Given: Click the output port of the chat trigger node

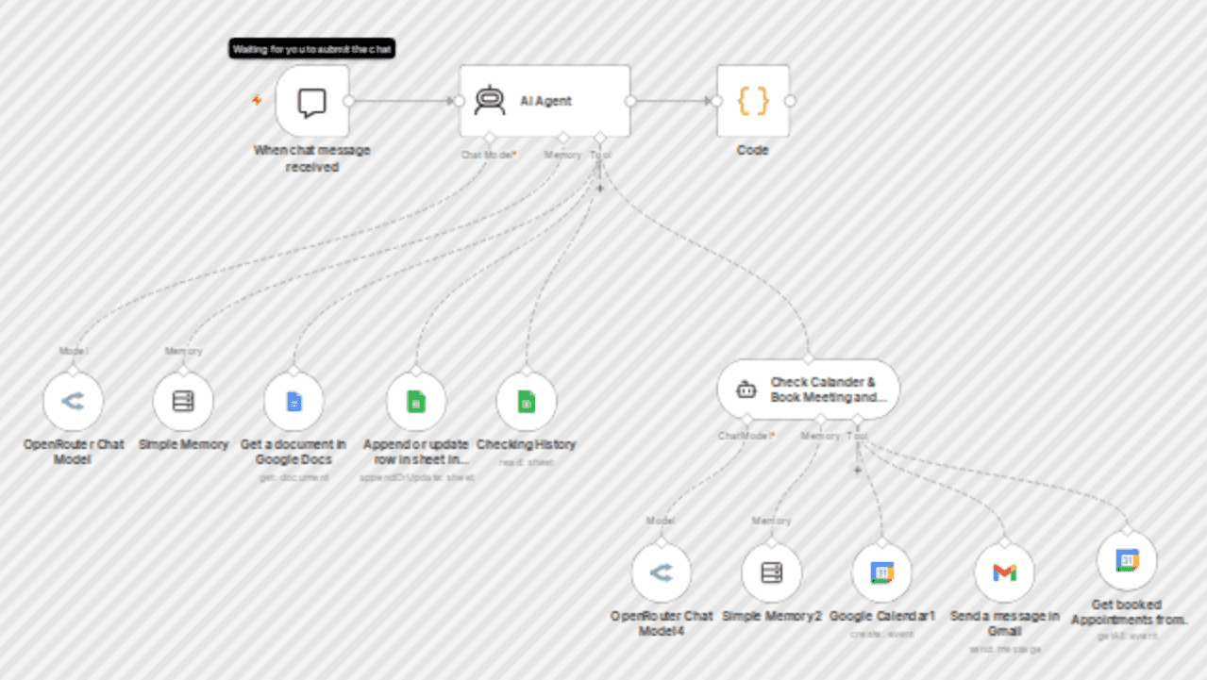Looking at the screenshot, I should pyautogui.click(x=348, y=101).
